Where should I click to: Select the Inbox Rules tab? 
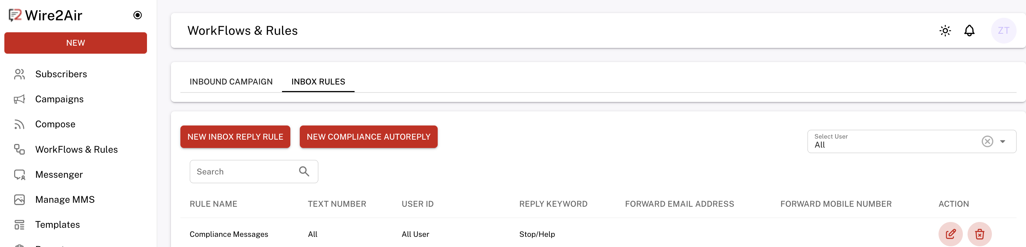pyautogui.click(x=318, y=82)
